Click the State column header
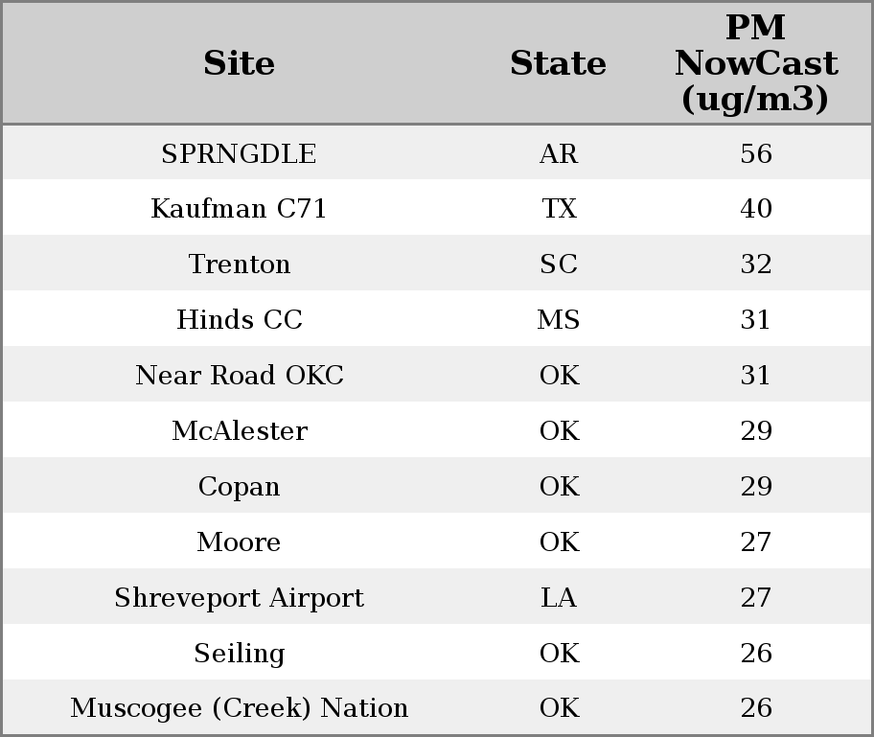The width and height of the screenshot is (874, 737). (x=558, y=64)
